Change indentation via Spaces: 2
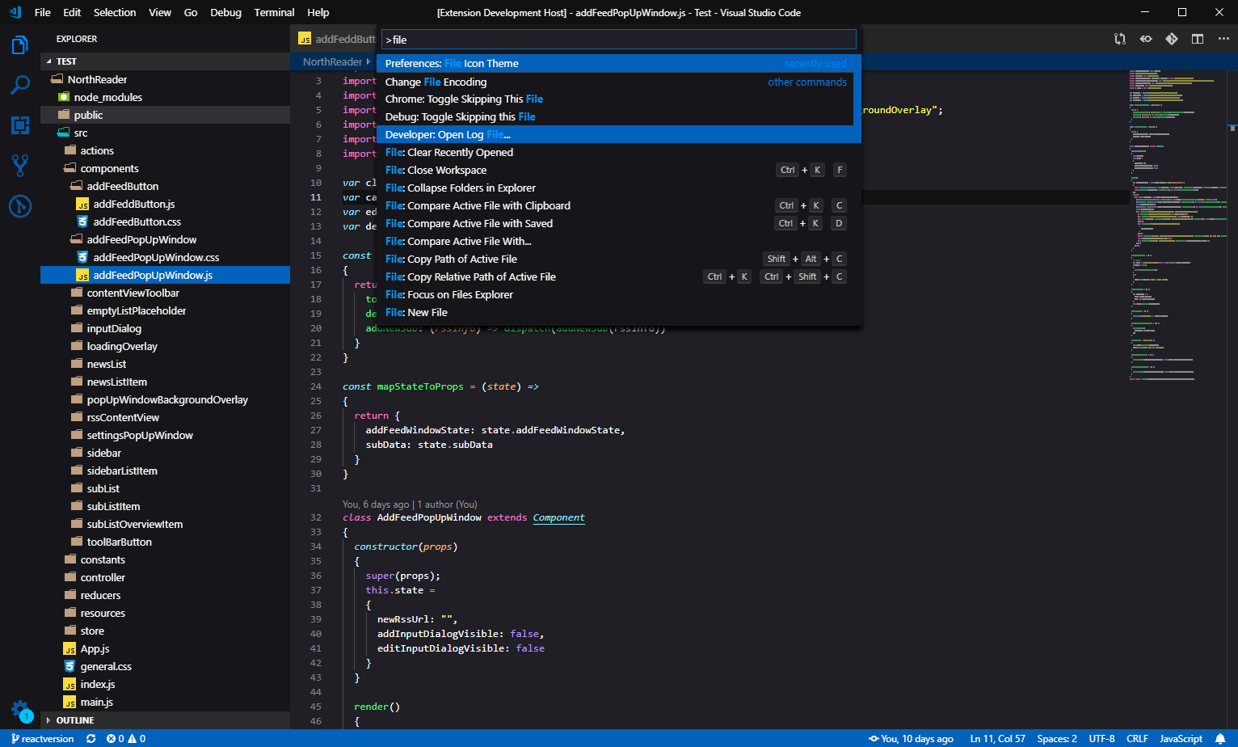This screenshot has height=747, width=1238. pyautogui.click(x=1057, y=739)
